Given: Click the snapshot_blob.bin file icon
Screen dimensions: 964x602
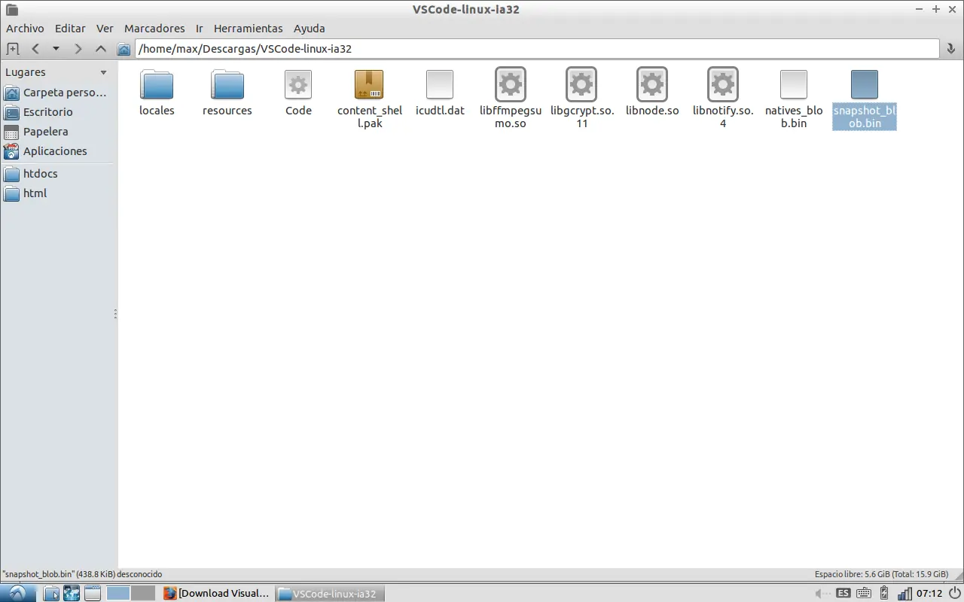Looking at the screenshot, I should 865,84.
